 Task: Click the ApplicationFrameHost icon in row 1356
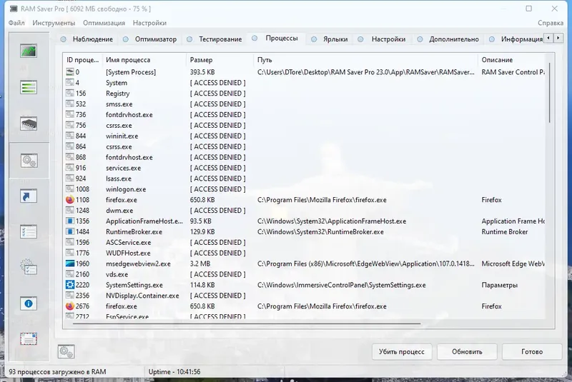(69, 221)
